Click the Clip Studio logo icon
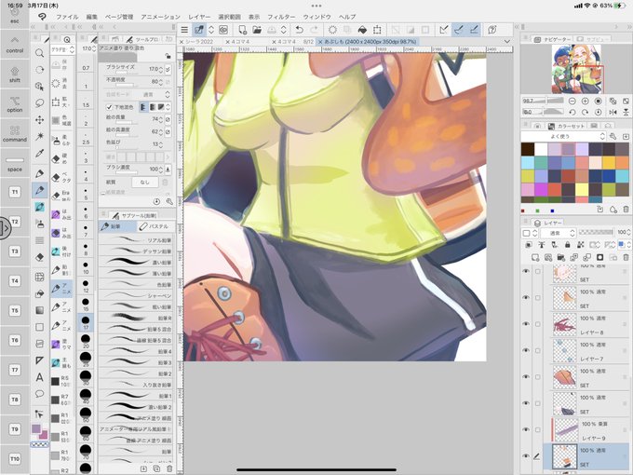The width and height of the screenshot is (633, 475). (x=42, y=17)
